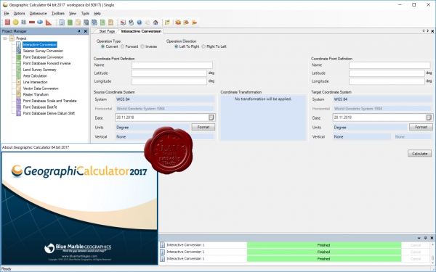436x272 pixels.
Task: Select Line Intersection tree item
Action: click(x=35, y=82)
